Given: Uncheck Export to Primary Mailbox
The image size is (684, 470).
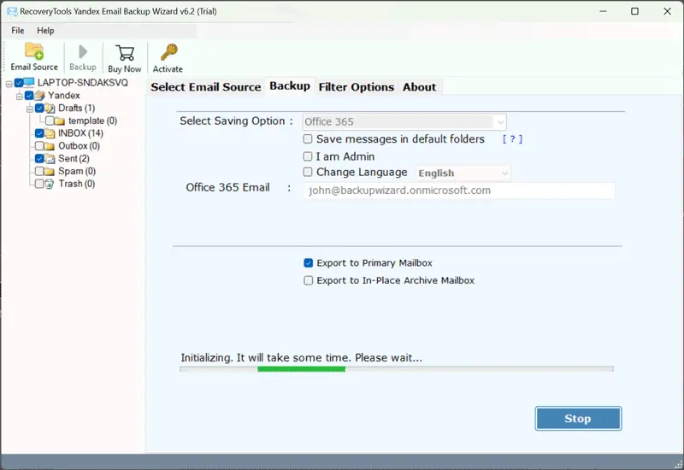Looking at the screenshot, I should coord(309,263).
